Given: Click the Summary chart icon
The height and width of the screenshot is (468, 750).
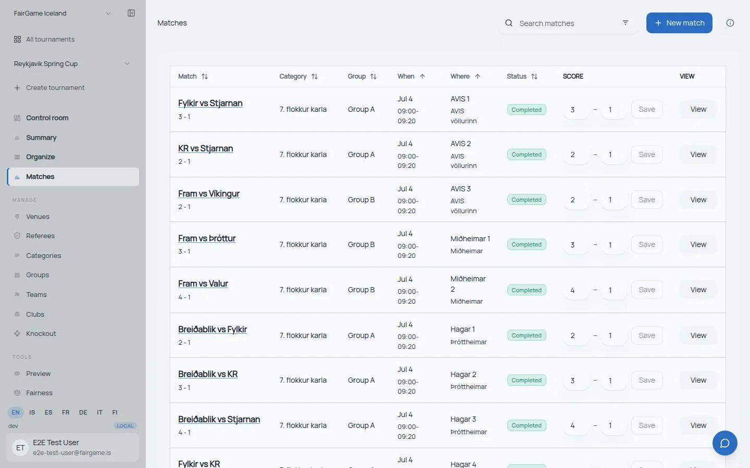Looking at the screenshot, I should coord(17,138).
